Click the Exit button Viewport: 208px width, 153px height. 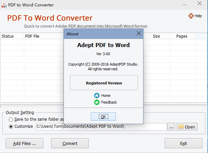[x=183, y=143]
